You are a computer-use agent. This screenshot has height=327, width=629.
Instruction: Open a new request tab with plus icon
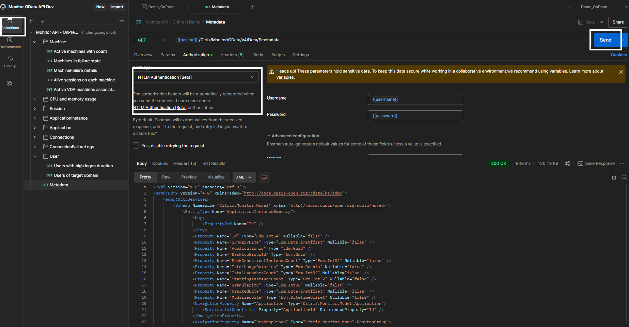(x=253, y=7)
